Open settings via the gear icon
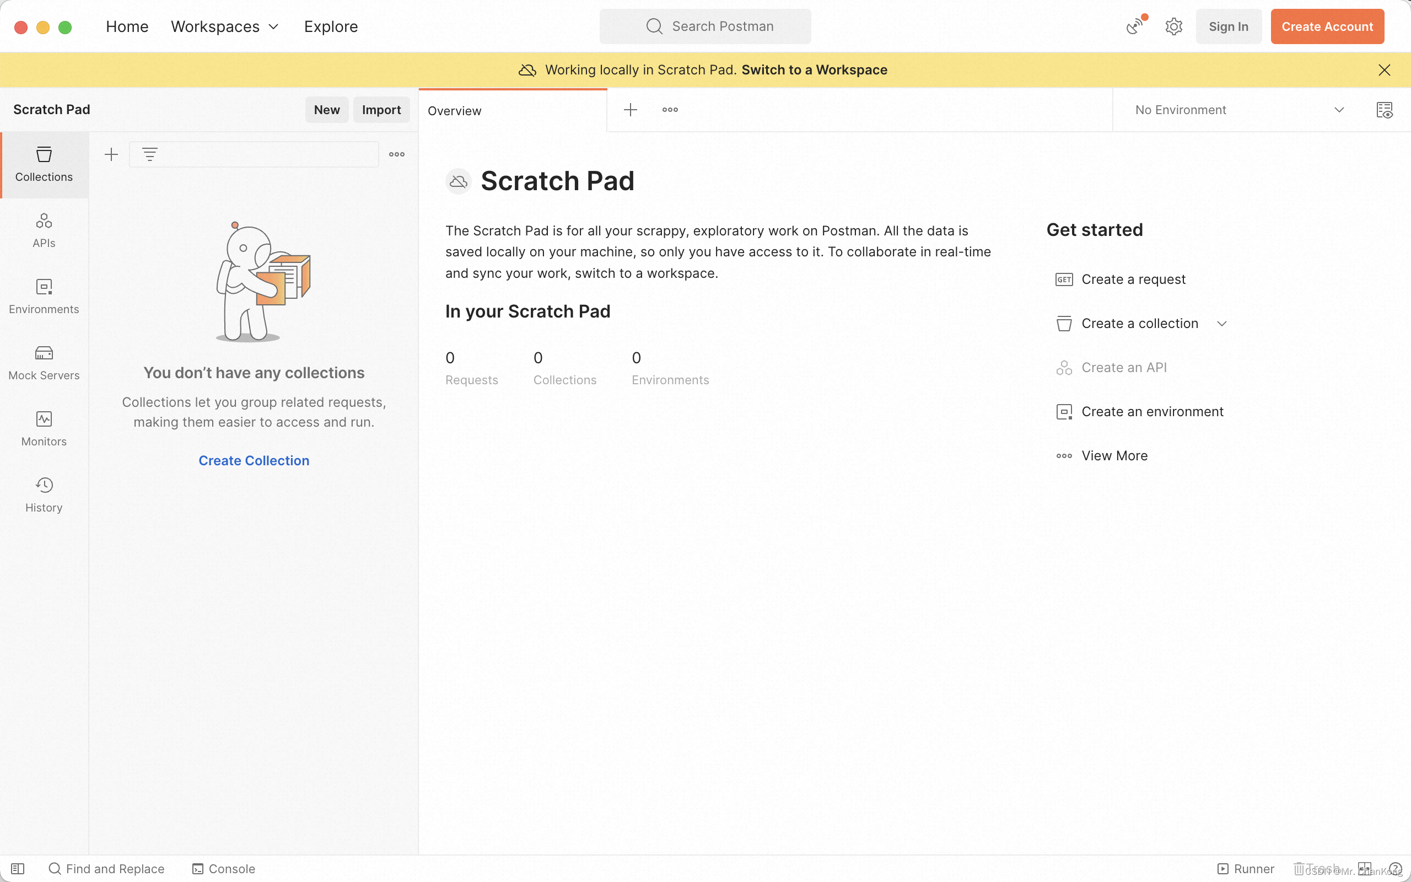Screen dimensions: 1411x882 [1173, 26]
